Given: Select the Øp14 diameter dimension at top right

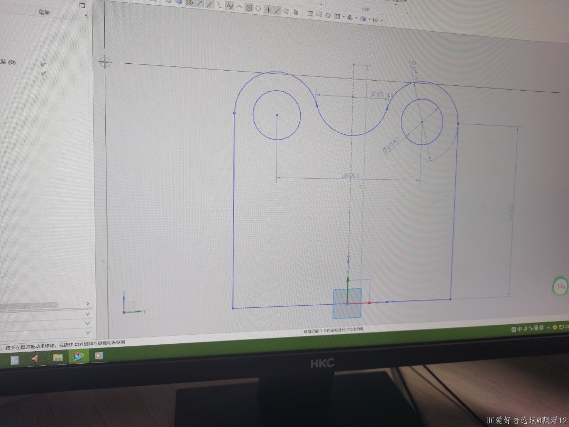Looking at the screenshot, I should [415, 71].
